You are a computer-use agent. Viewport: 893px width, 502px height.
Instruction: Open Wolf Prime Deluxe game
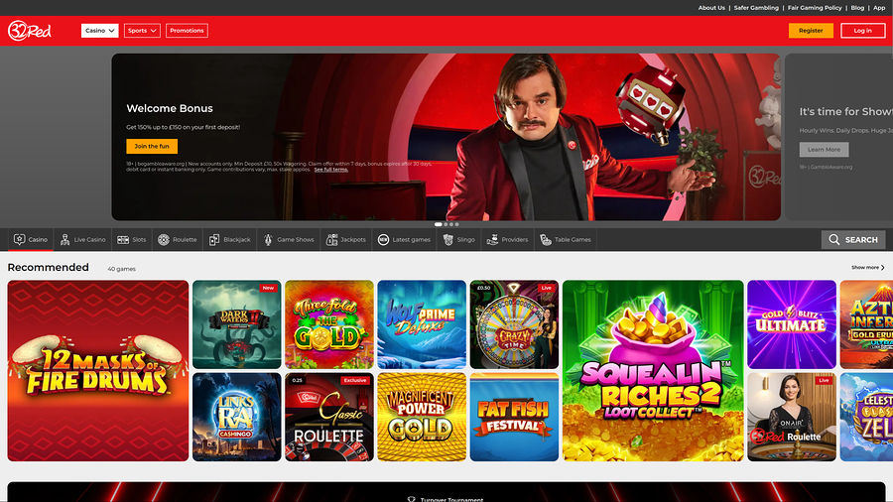[422, 324]
